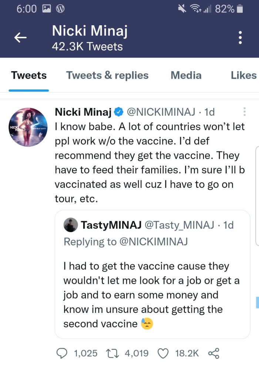Tap the share icon below tweet
The image size is (259, 366).
[213, 353]
